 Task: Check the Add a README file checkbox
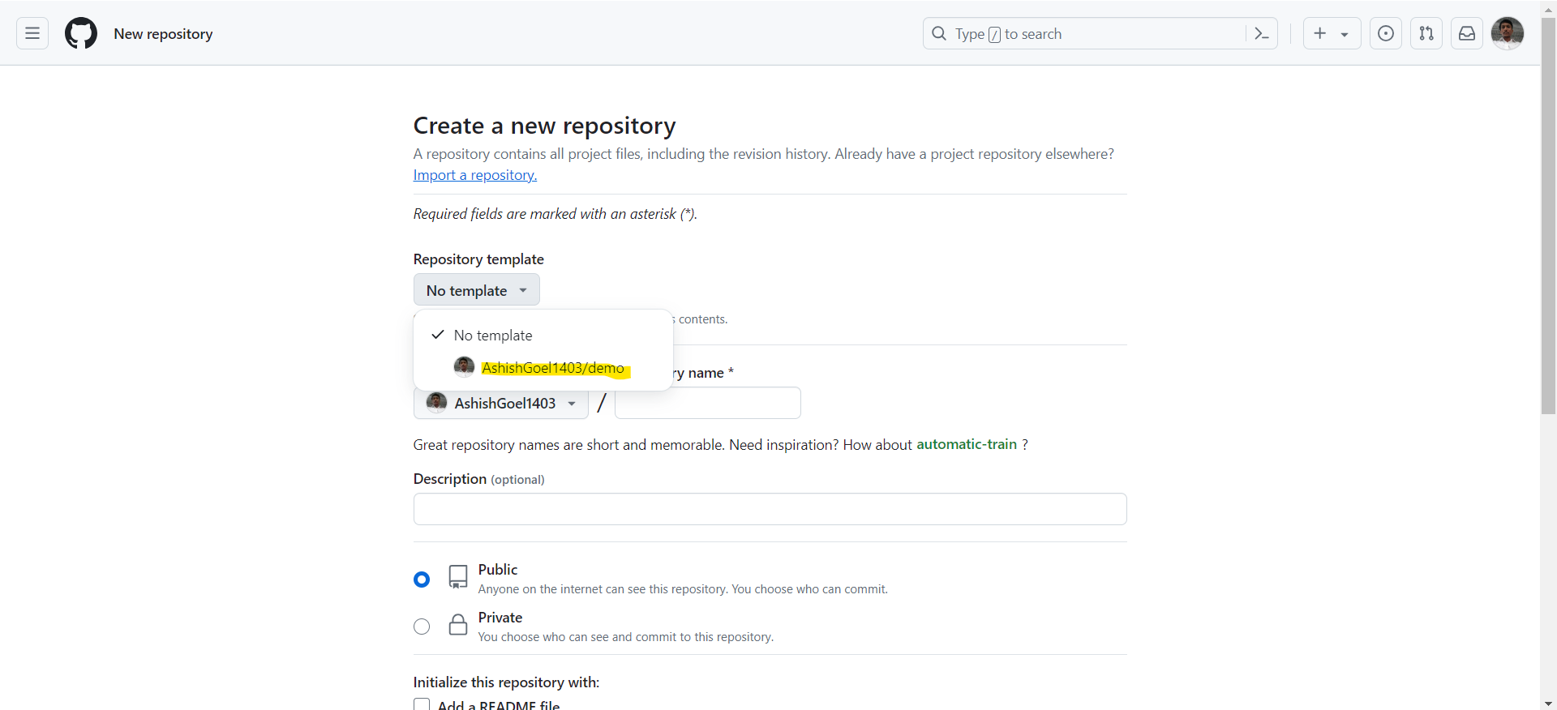422,704
